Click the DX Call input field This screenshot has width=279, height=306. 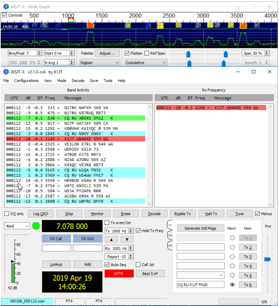pyautogui.click(x=57, y=248)
